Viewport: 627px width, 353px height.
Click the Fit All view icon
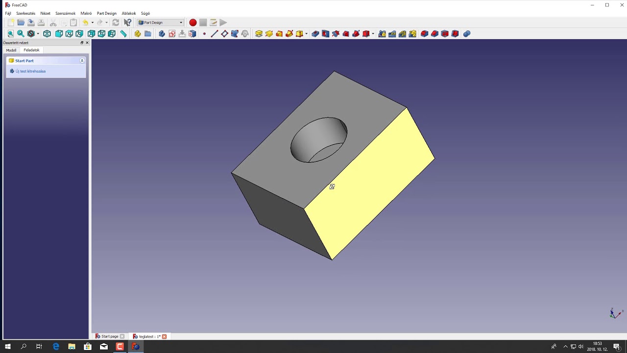10,34
